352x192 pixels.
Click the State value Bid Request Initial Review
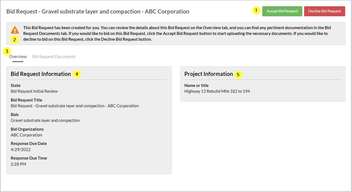[34, 91]
